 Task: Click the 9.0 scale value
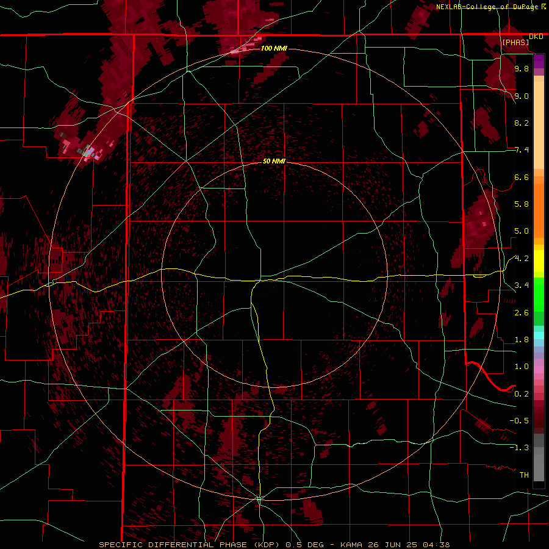[x=522, y=96]
